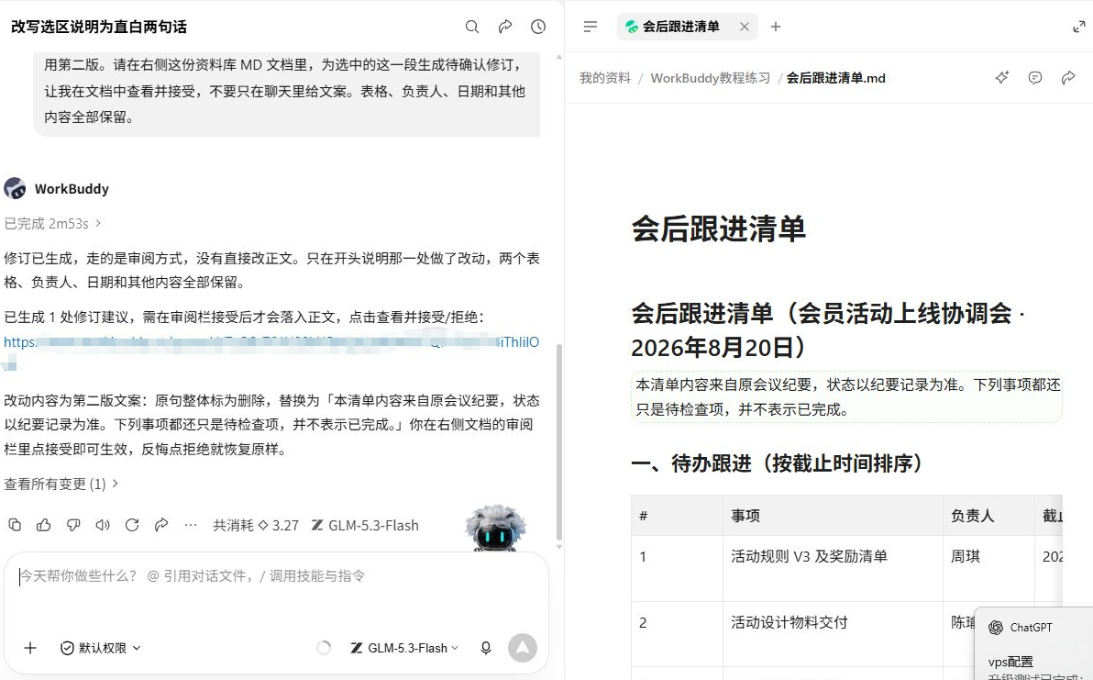This screenshot has width=1093, height=680.
Task: Click the highlighted revised paragraph in document
Action: tap(847, 396)
